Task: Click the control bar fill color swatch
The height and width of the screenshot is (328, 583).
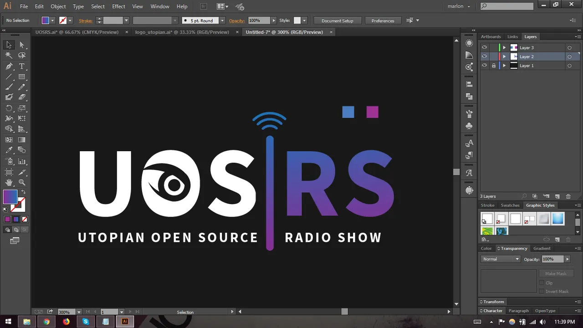Action: pos(46,20)
